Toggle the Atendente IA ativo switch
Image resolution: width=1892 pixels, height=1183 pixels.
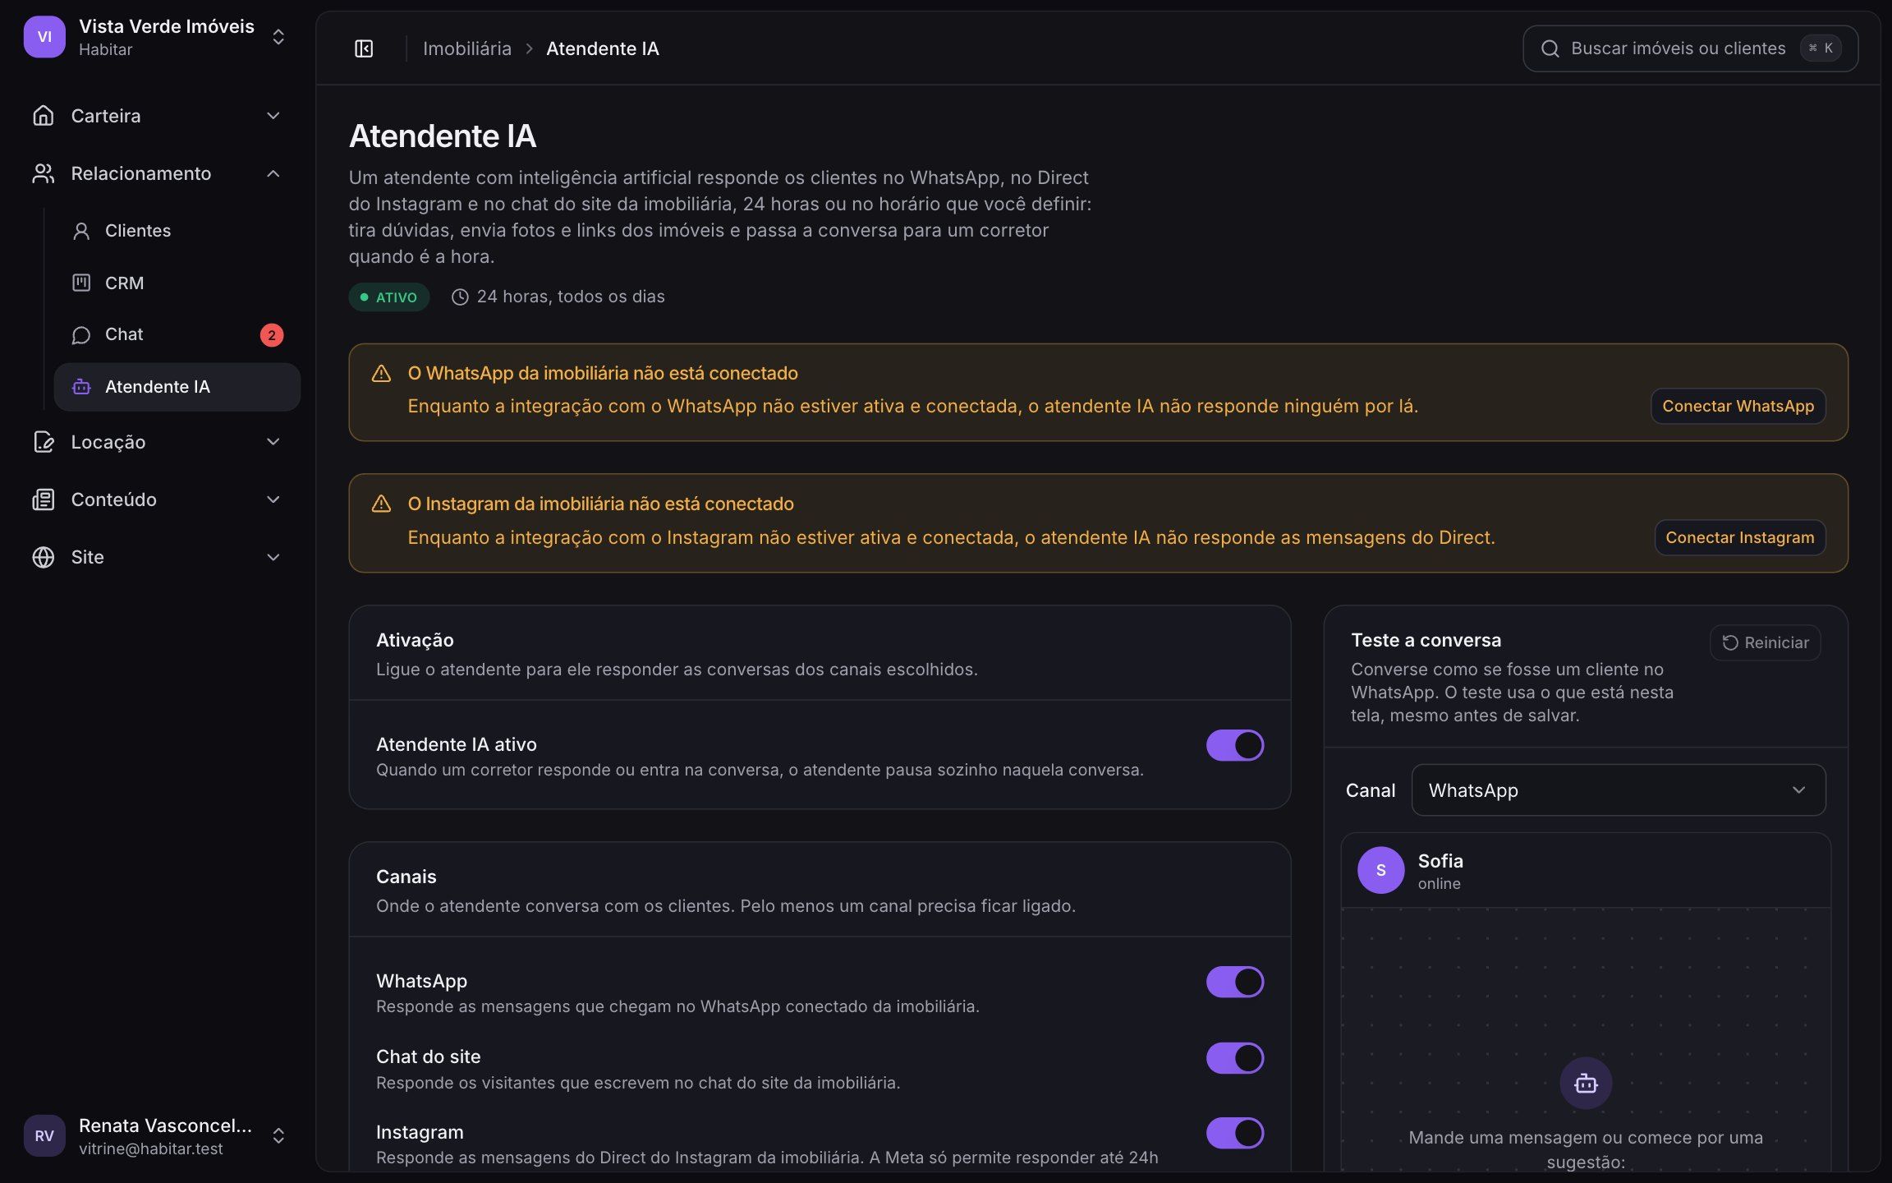1234,745
